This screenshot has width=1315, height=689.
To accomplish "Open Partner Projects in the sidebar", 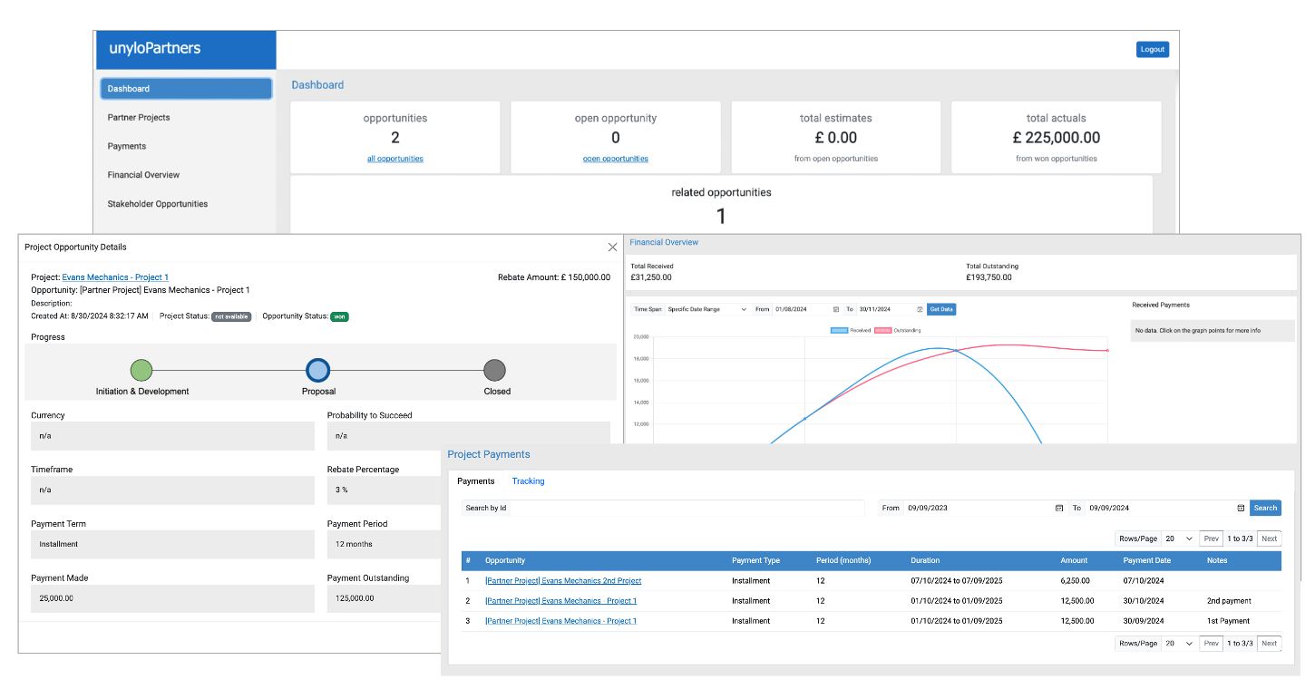I will (x=139, y=118).
